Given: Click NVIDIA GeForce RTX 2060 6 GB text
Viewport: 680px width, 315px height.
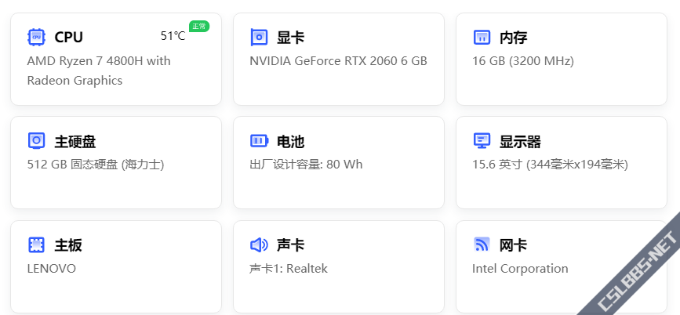Looking at the screenshot, I should pos(338,60).
